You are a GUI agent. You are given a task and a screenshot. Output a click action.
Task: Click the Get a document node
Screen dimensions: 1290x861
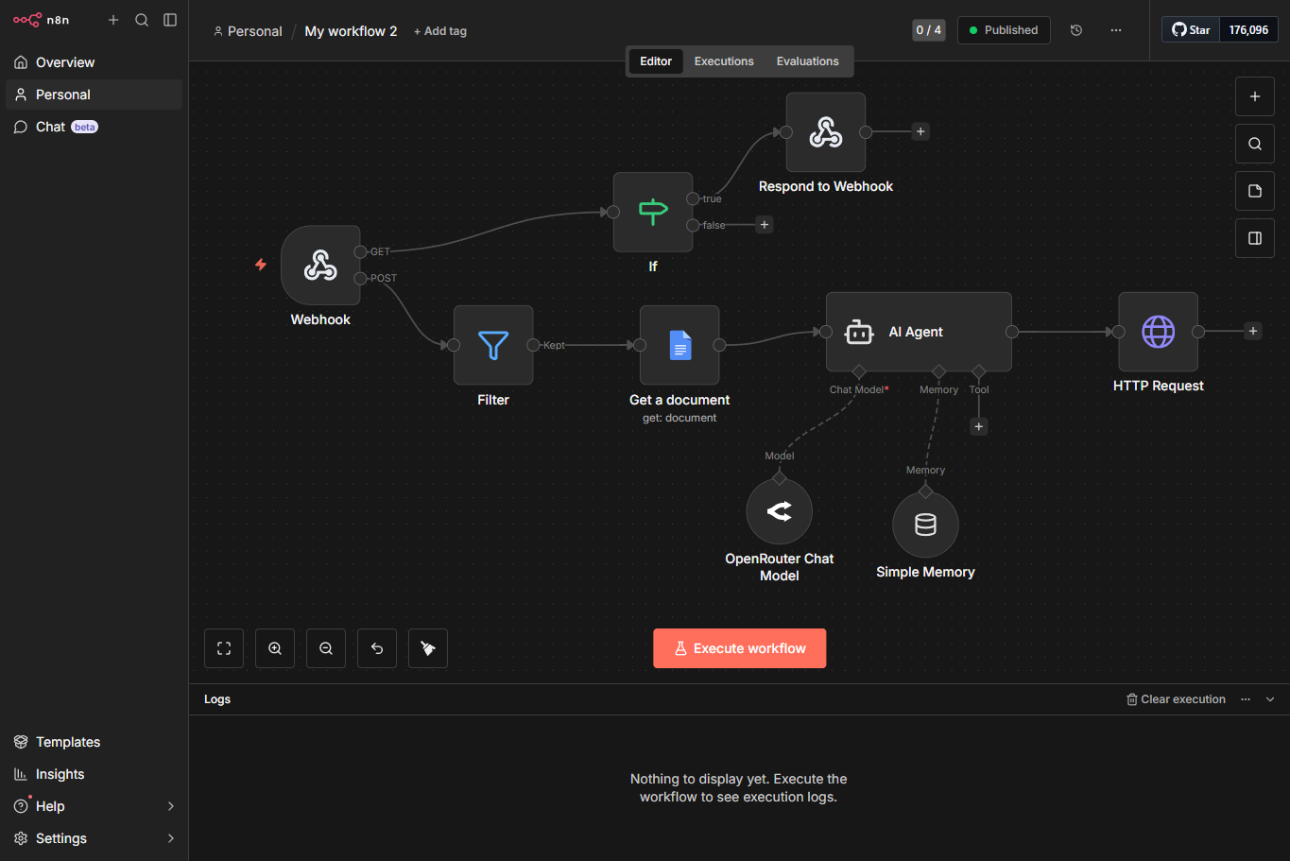point(679,345)
